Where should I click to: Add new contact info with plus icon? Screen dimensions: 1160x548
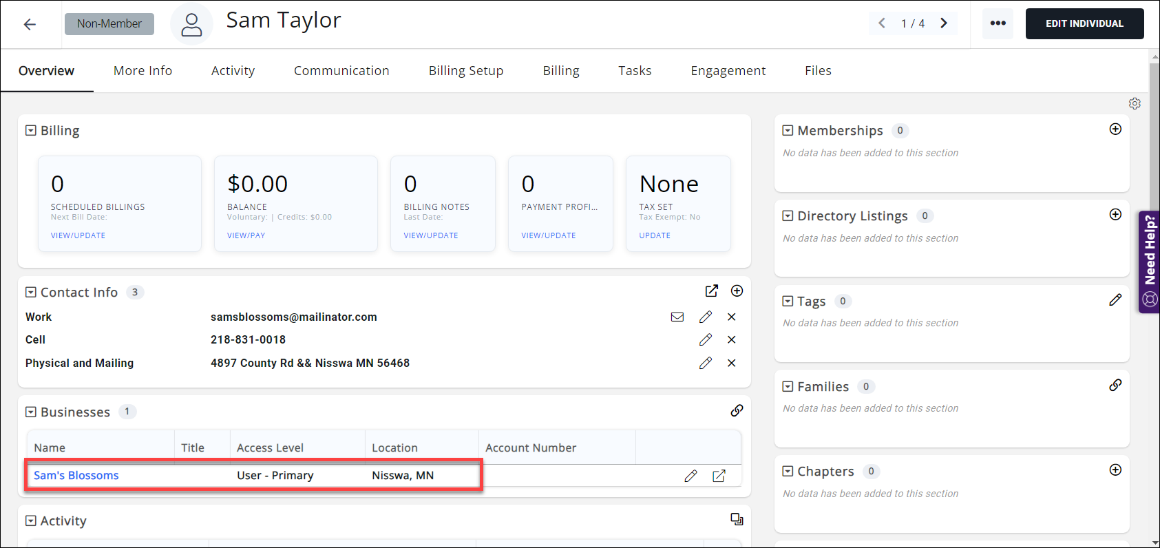click(x=737, y=291)
